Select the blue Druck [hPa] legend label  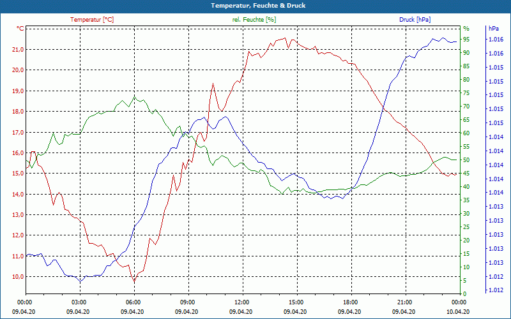click(415, 20)
